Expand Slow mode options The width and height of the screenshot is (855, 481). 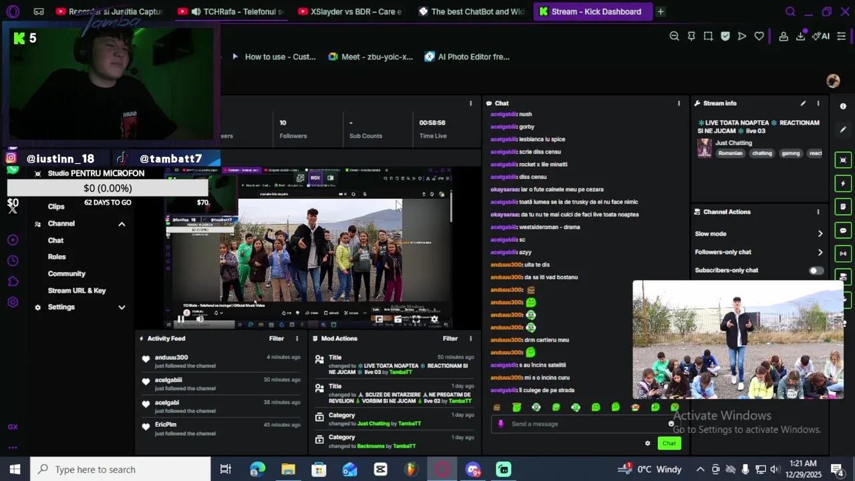click(x=820, y=234)
